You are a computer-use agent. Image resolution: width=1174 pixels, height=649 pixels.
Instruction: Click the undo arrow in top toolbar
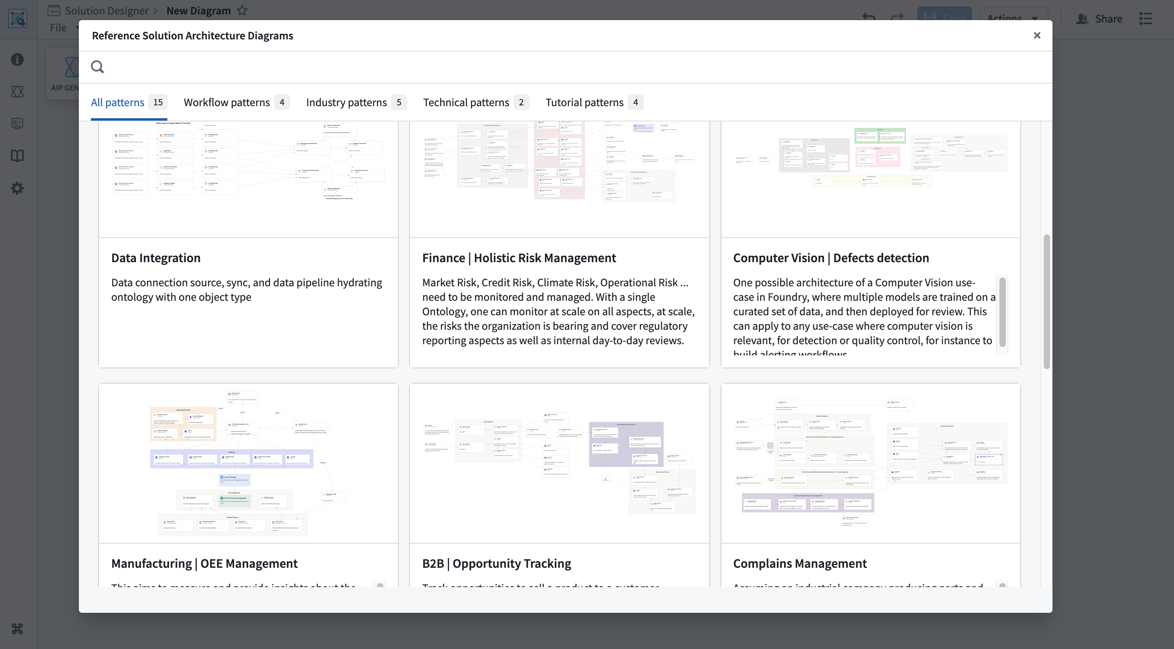869,17
